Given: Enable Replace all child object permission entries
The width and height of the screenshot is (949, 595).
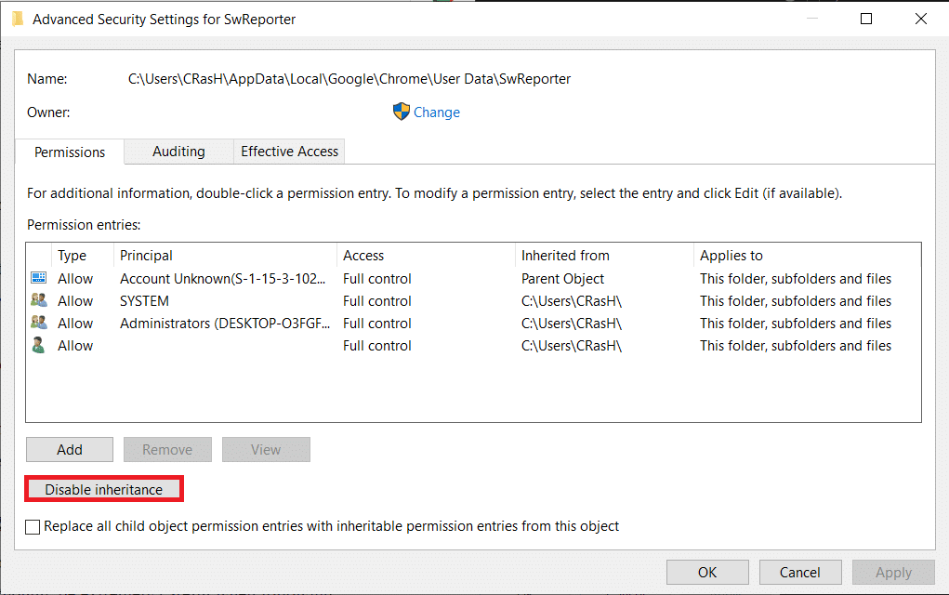Looking at the screenshot, I should coord(33,527).
